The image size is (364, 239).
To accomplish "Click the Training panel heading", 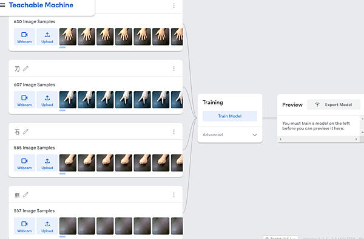I will (x=213, y=103).
